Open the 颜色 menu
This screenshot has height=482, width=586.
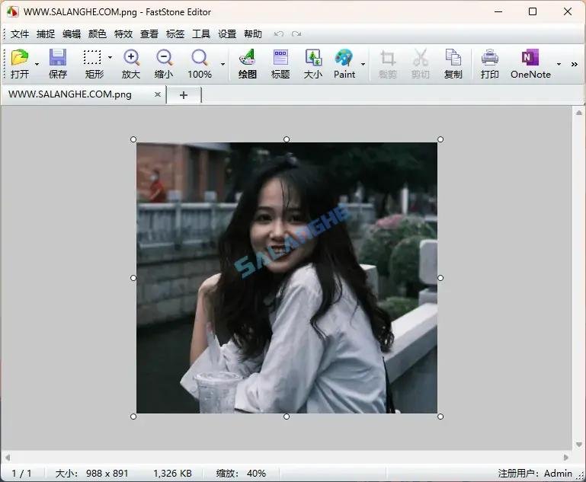pos(98,34)
